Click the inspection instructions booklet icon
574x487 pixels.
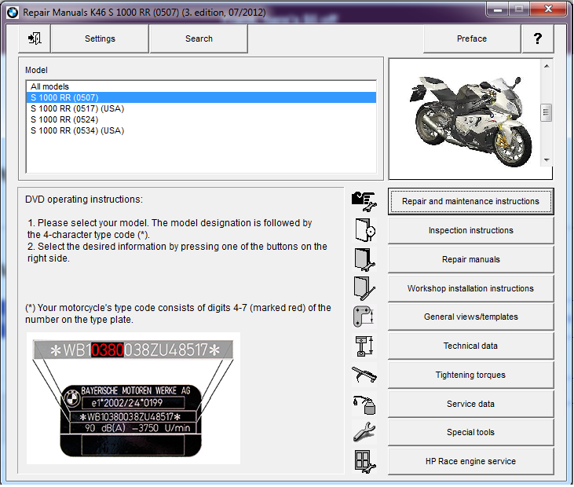pyautogui.click(x=365, y=230)
